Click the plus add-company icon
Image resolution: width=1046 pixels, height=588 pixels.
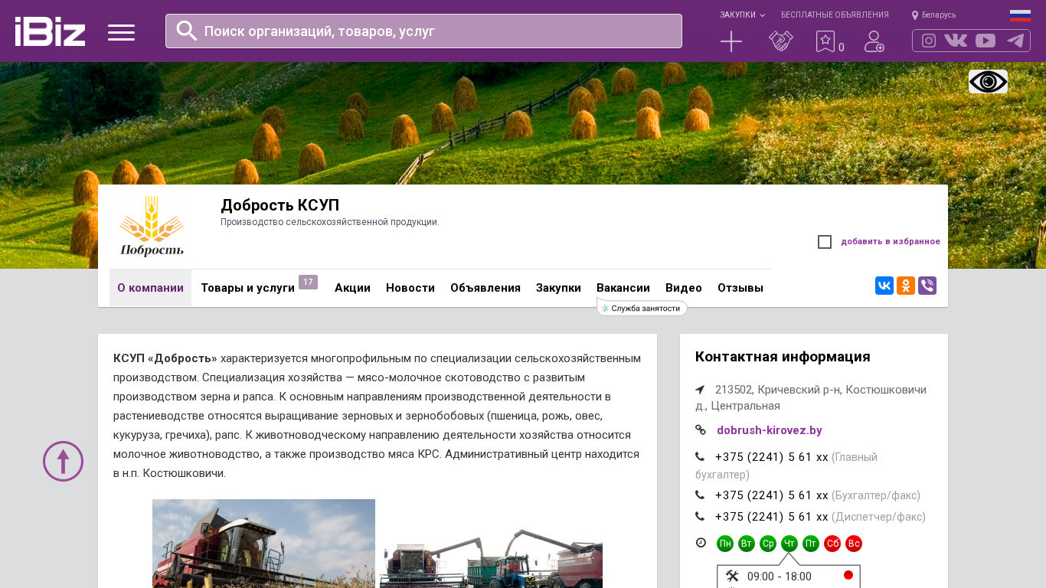731,41
